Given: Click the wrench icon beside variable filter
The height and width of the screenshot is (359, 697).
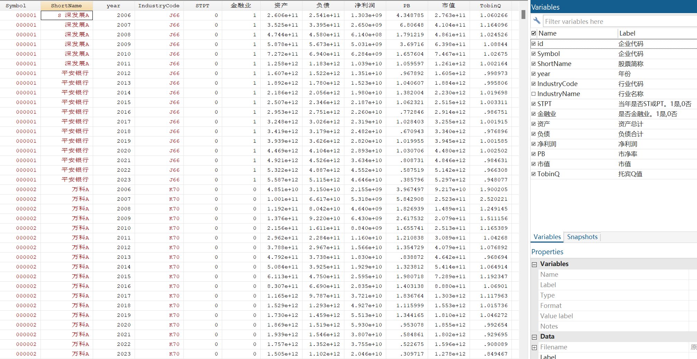Looking at the screenshot, I should 537,21.
